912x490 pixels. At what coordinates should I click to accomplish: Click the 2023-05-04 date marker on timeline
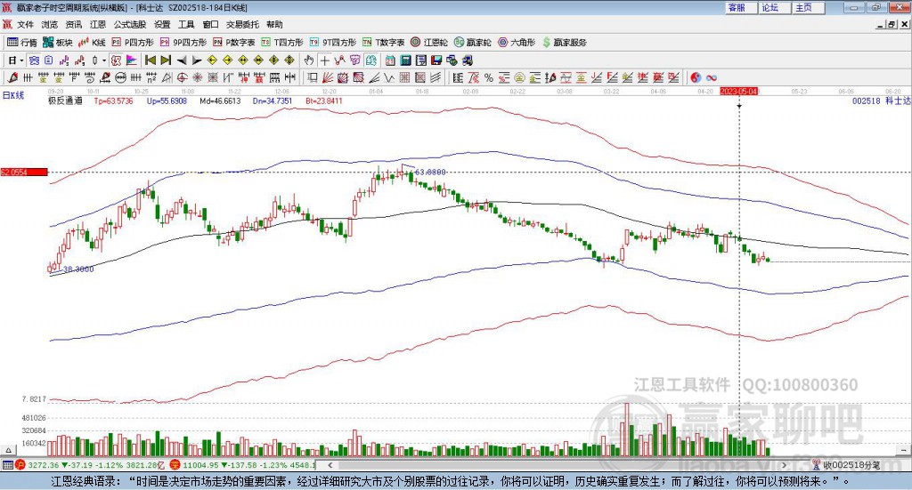[x=738, y=91]
